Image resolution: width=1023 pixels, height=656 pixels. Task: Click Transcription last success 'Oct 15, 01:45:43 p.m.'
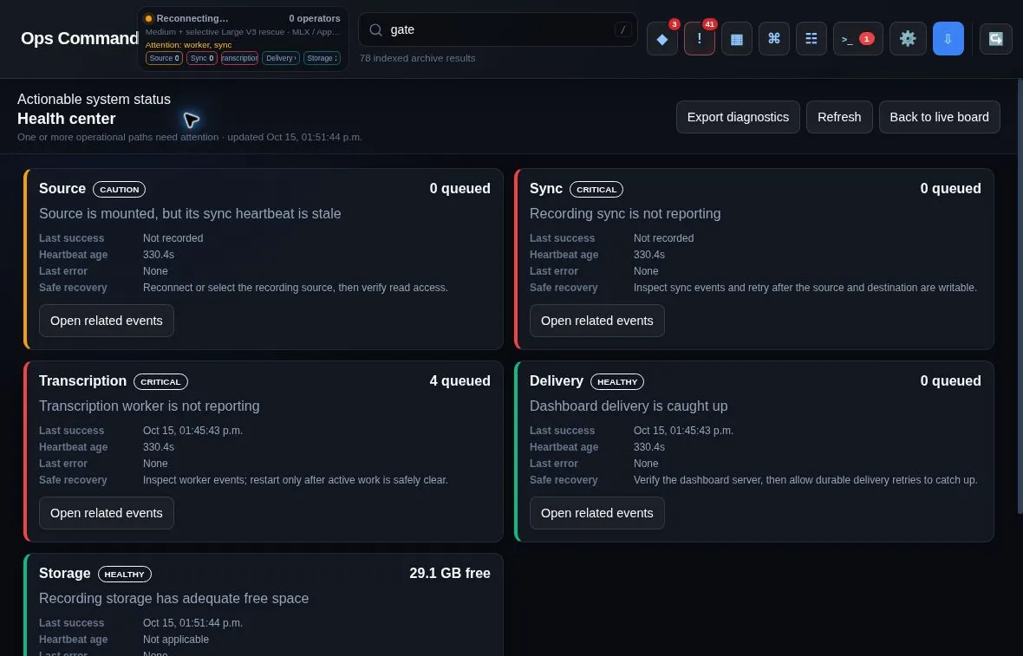click(192, 431)
